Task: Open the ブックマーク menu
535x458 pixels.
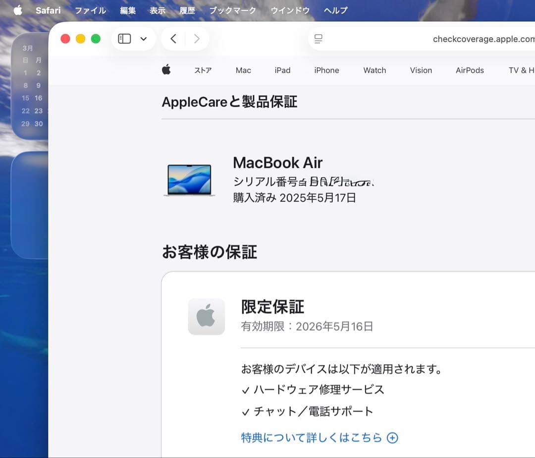Action: [x=232, y=9]
